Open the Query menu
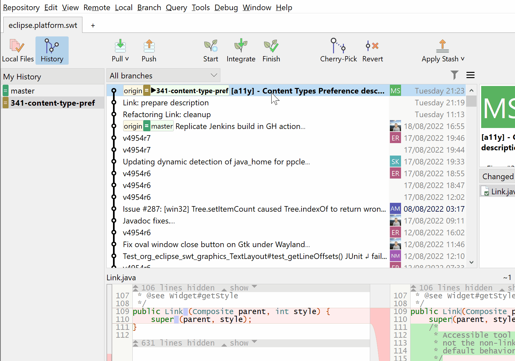This screenshot has width=515, height=361. pos(176,7)
